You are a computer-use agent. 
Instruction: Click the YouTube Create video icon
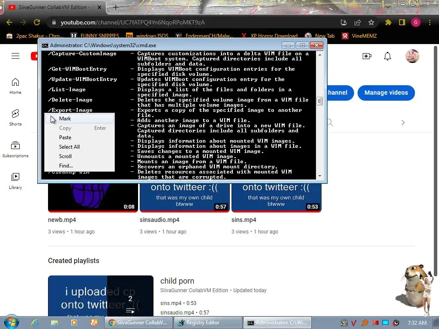pyautogui.click(x=367, y=56)
